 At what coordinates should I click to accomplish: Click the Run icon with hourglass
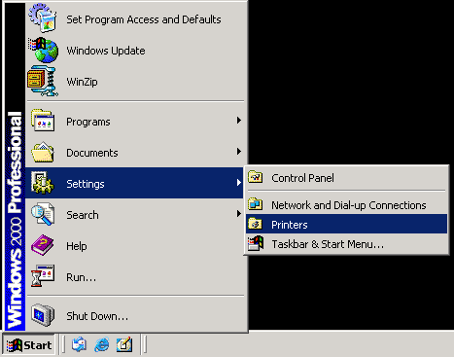(x=43, y=276)
